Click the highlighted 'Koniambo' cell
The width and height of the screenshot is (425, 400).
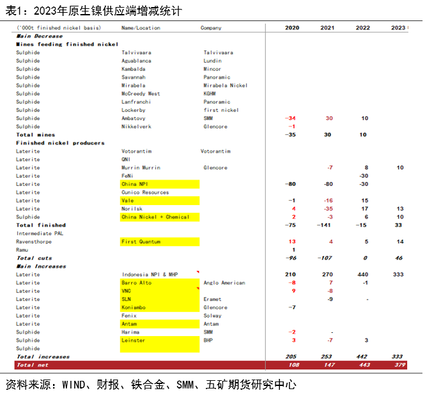click(160, 307)
